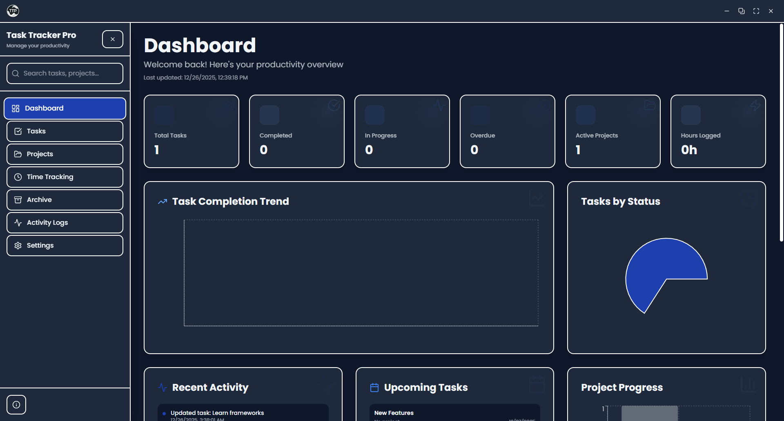
Task: Click the chart icon on Task Completion Trend card
Action: point(537,198)
